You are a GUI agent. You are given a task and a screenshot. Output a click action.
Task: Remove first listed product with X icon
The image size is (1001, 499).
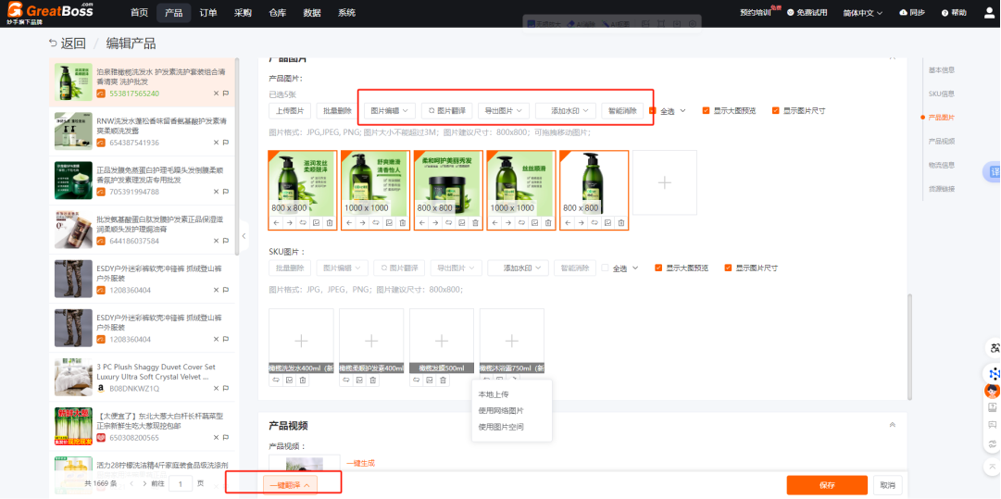[216, 94]
